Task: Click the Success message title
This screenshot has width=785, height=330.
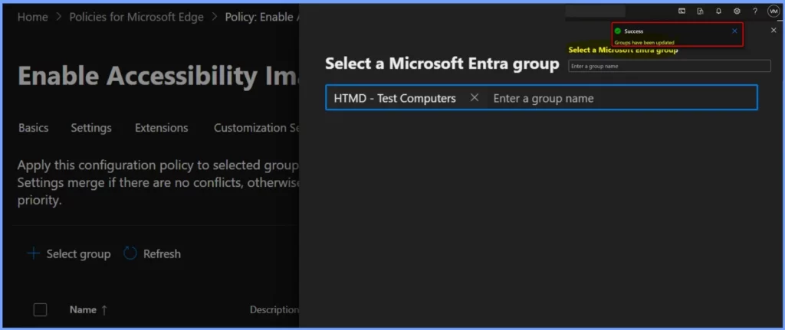Action: (x=633, y=31)
